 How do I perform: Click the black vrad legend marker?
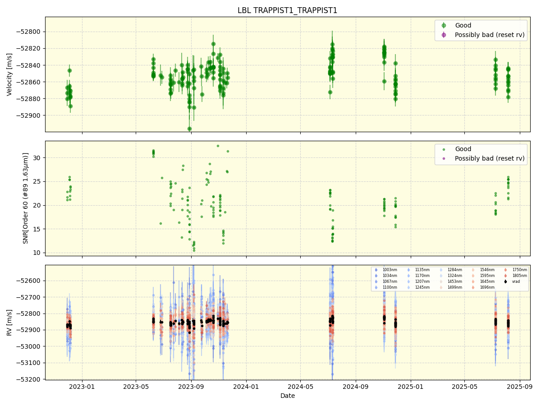505,281
